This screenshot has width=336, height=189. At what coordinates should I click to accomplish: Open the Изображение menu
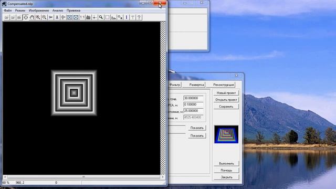(39, 10)
